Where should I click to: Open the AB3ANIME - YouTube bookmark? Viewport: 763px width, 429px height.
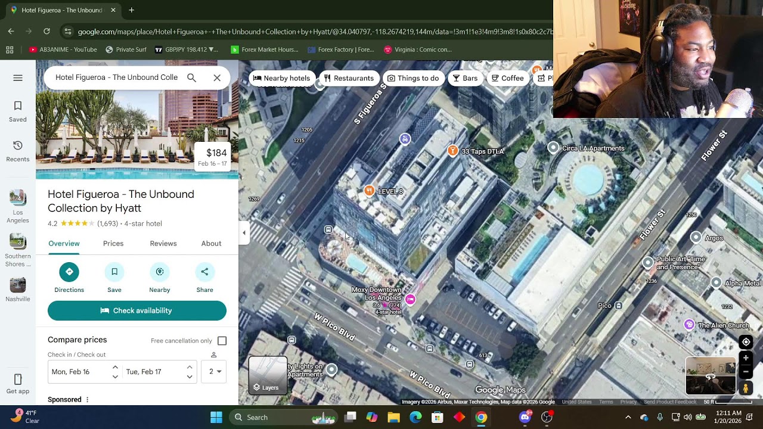point(63,49)
